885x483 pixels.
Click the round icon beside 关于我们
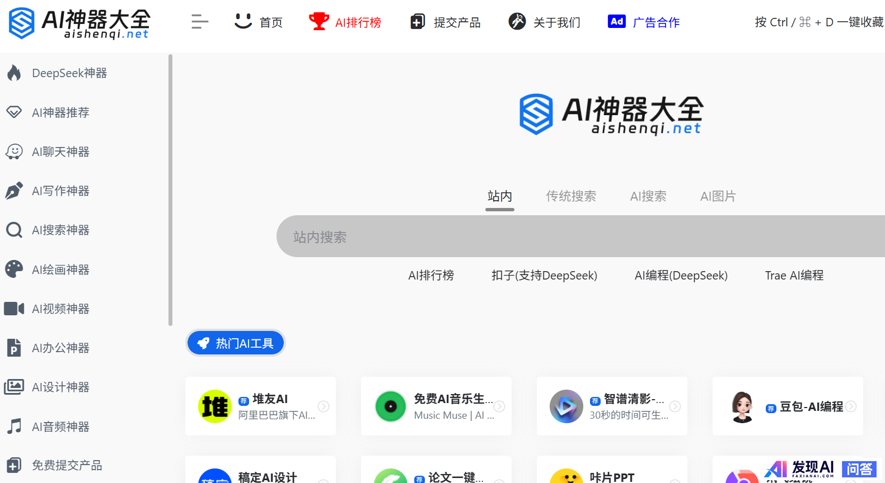click(517, 21)
